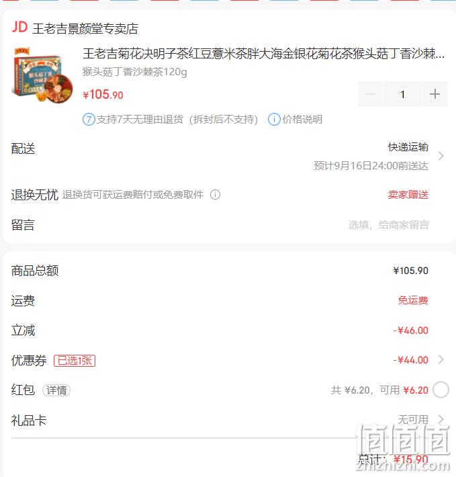The width and height of the screenshot is (456, 477).
Task: Click the JD logo icon
Action: click(19, 28)
